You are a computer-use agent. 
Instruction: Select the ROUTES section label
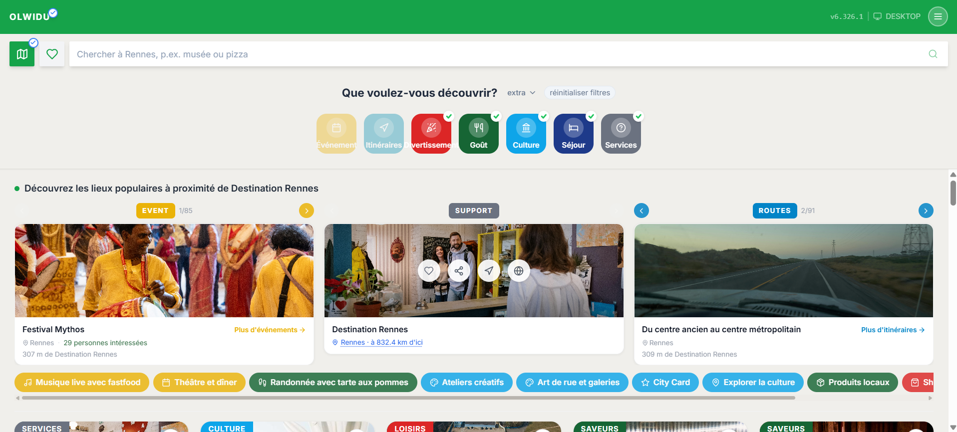click(774, 211)
